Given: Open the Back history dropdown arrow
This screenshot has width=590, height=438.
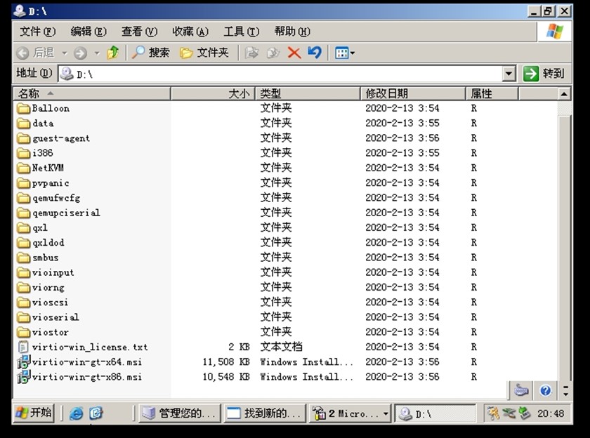Looking at the screenshot, I should (65, 53).
